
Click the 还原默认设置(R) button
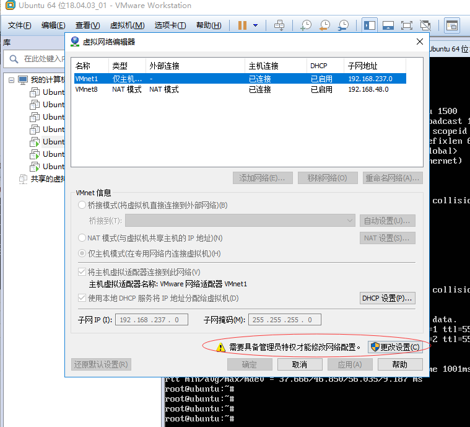click(x=102, y=364)
